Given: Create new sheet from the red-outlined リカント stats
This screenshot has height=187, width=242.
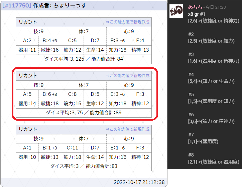Looking at the screenshot, I should click(127, 76).
